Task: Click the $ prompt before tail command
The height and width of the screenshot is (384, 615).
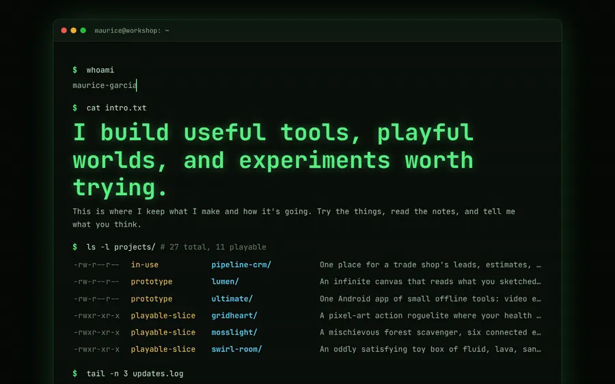Action: 75,374
